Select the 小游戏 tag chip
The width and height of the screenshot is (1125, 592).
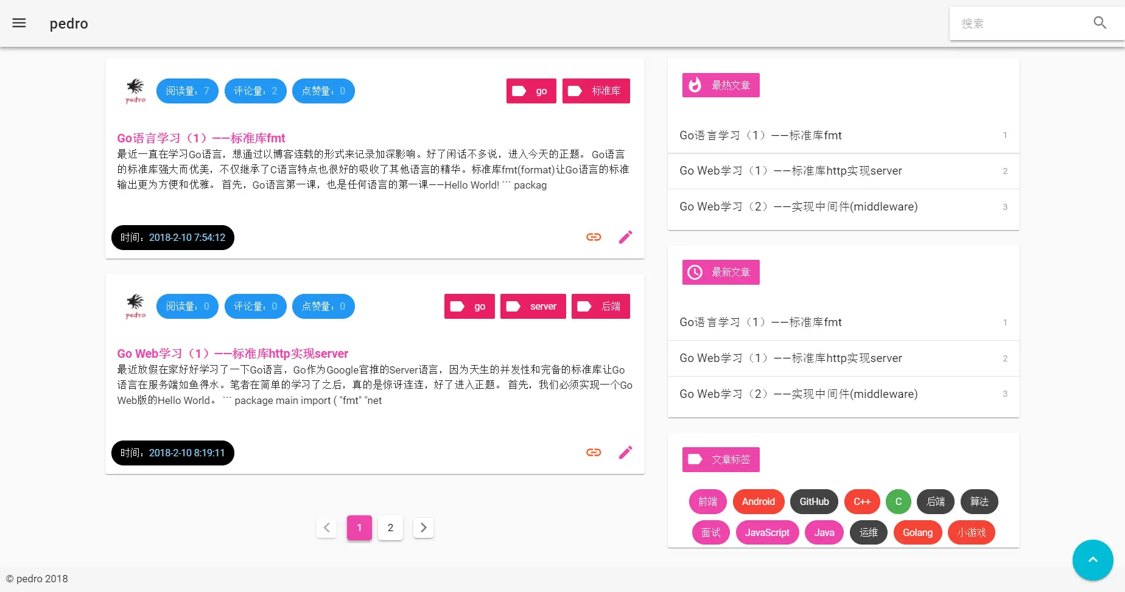pyautogui.click(x=972, y=532)
